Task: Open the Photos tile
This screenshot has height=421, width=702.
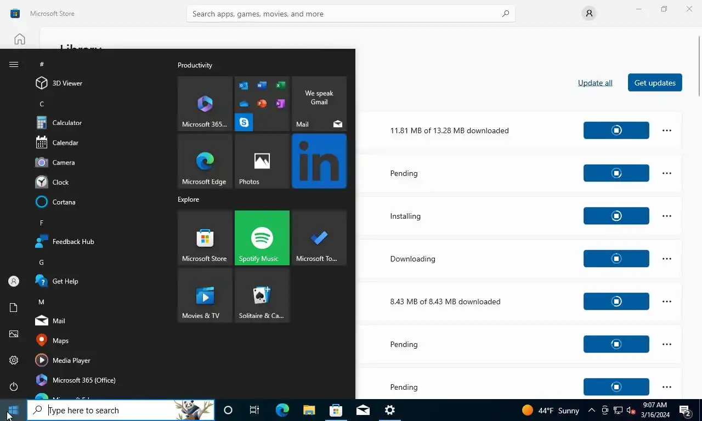Action: tap(262, 161)
